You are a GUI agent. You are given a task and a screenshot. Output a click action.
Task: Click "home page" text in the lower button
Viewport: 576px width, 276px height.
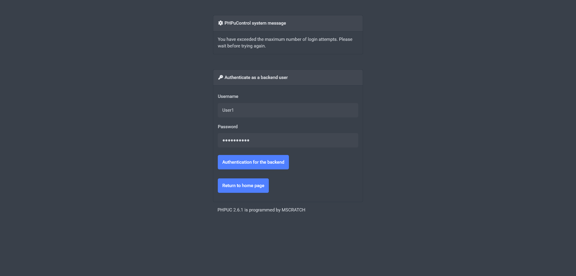(x=253, y=186)
